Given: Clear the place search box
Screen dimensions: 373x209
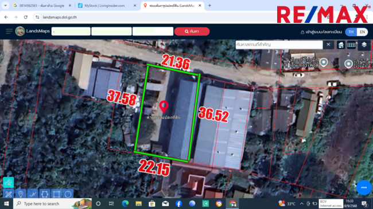Looking at the screenshot, I should point(328,45).
